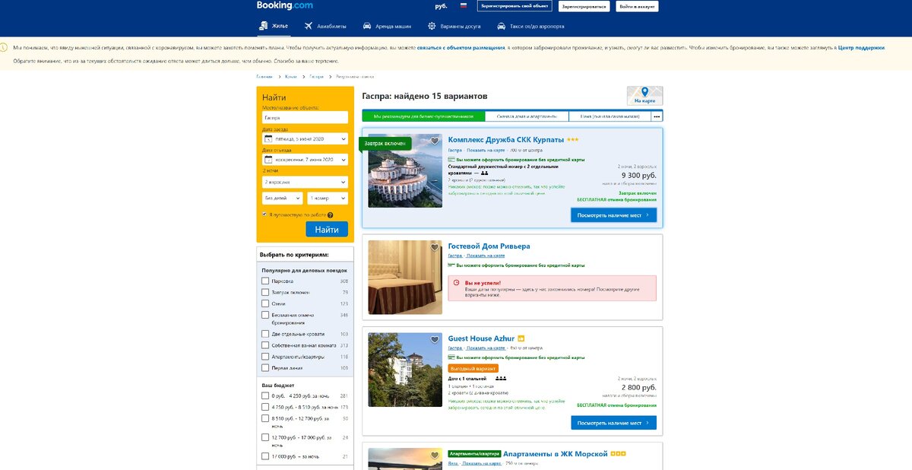Select the рубль currency selector
912x470 pixels.
coord(441,6)
